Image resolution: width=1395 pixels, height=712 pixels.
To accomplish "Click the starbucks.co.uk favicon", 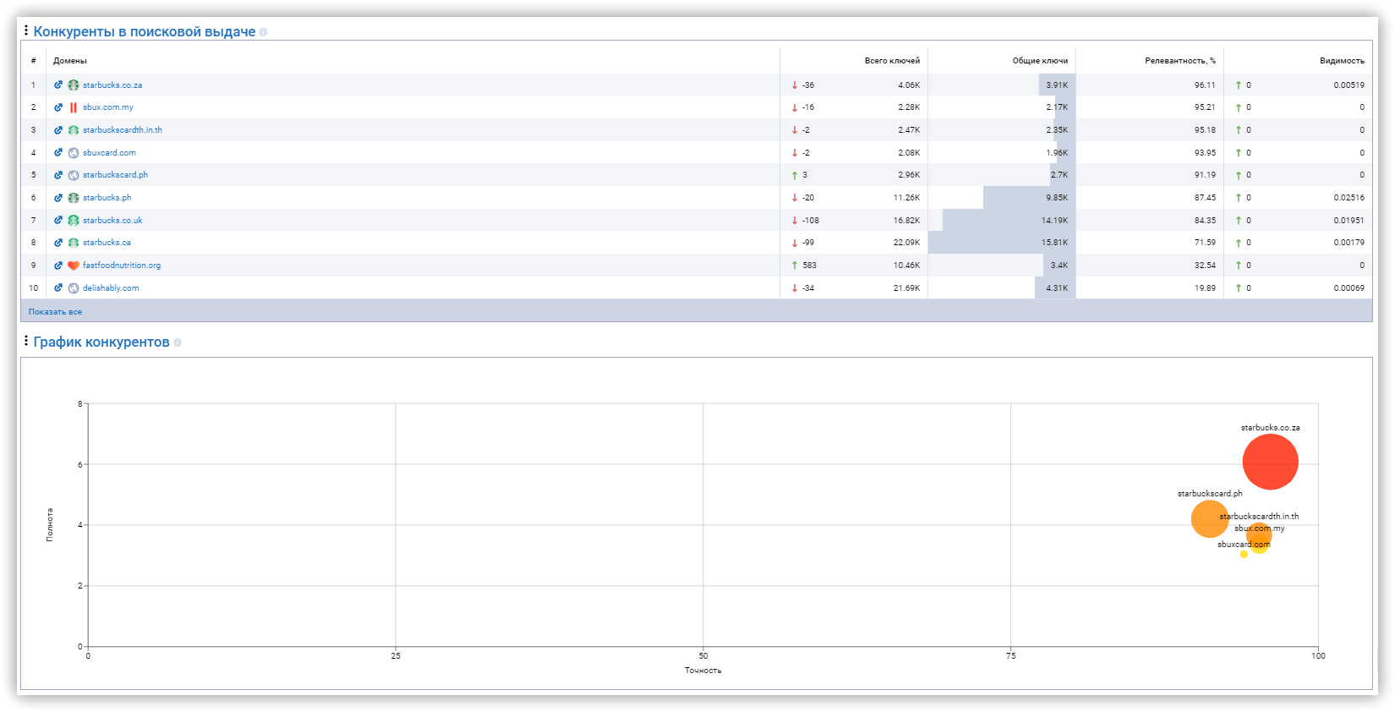I will pos(74,221).
